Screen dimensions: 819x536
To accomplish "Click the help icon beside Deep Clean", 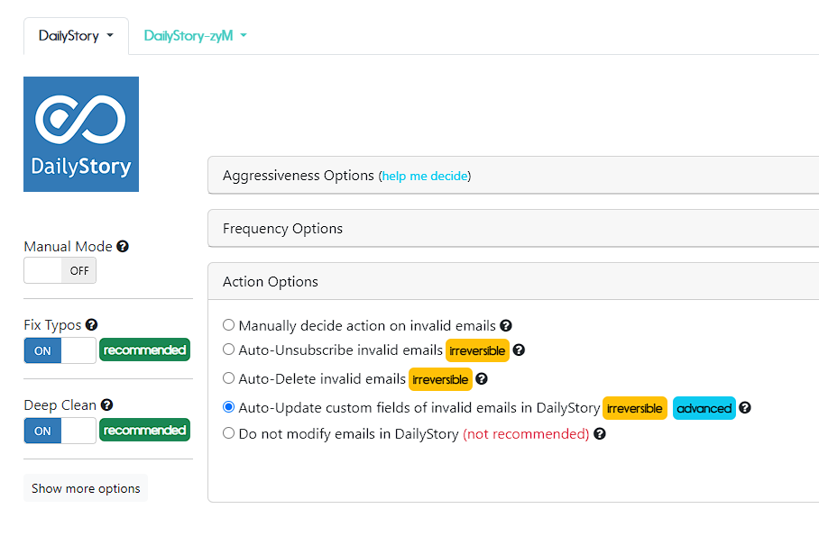I will pos(106,405).
